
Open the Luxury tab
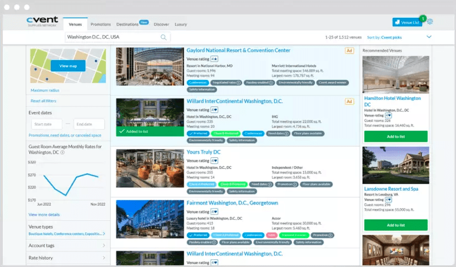180,24
